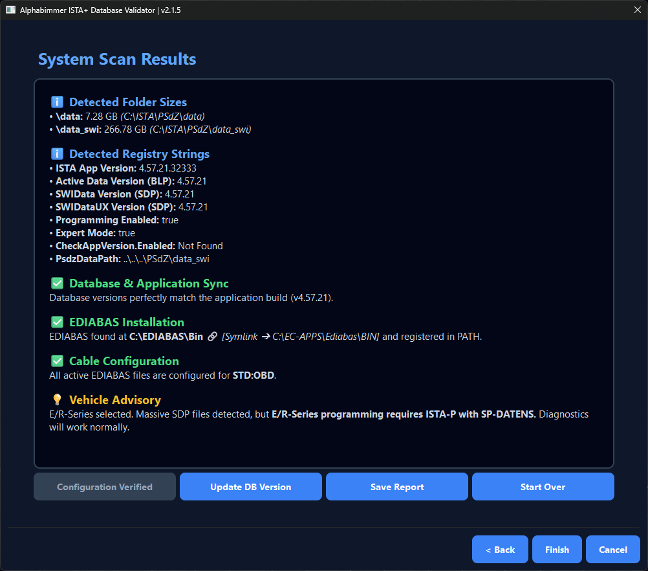Click the bold ISTA-P with SP-DATENS warning text
Image resolution: width=648 pixels, height=571 pixels.
pyautogui.click(x=404, y=414)
